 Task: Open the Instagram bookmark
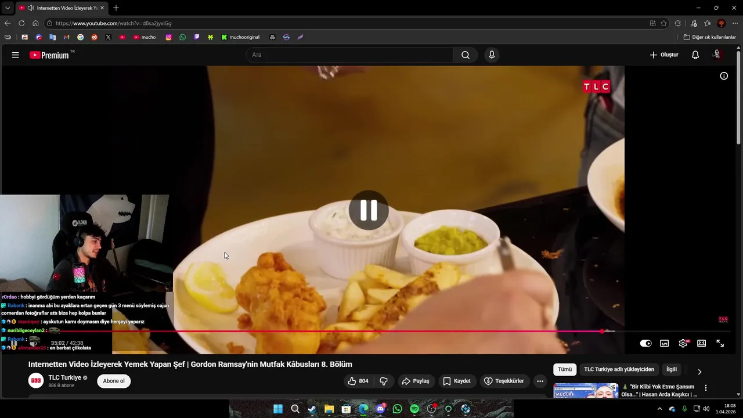point(169,37)
